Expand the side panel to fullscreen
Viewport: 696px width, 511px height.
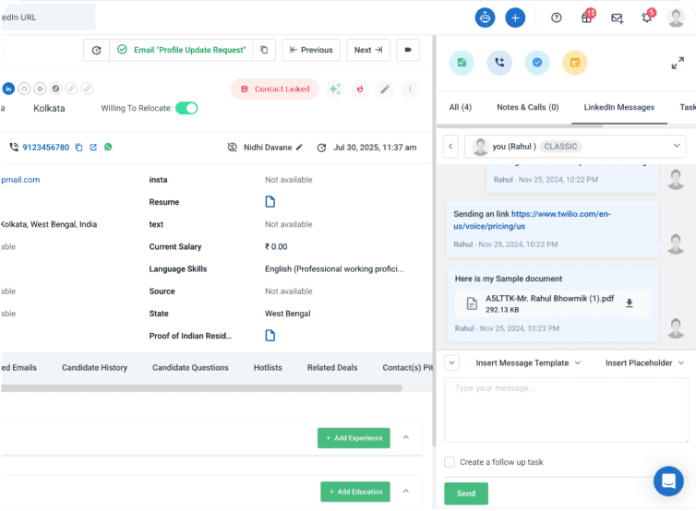[x=677, y=64]
